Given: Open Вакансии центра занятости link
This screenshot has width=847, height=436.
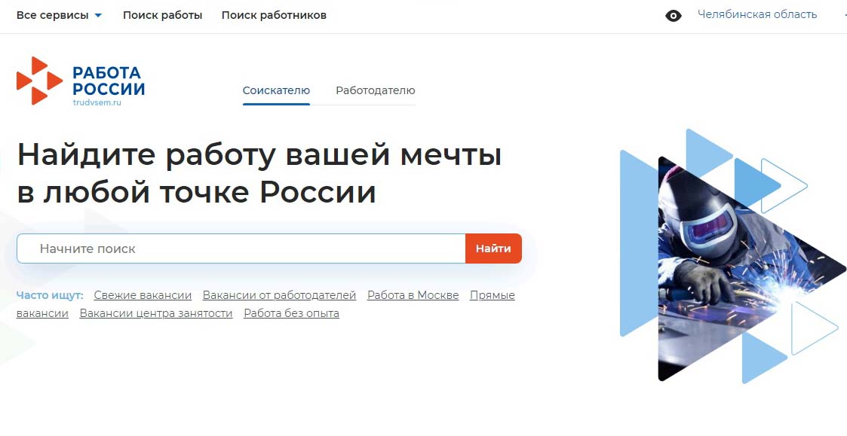Looking at the screenshot, I should click(156, 313).
